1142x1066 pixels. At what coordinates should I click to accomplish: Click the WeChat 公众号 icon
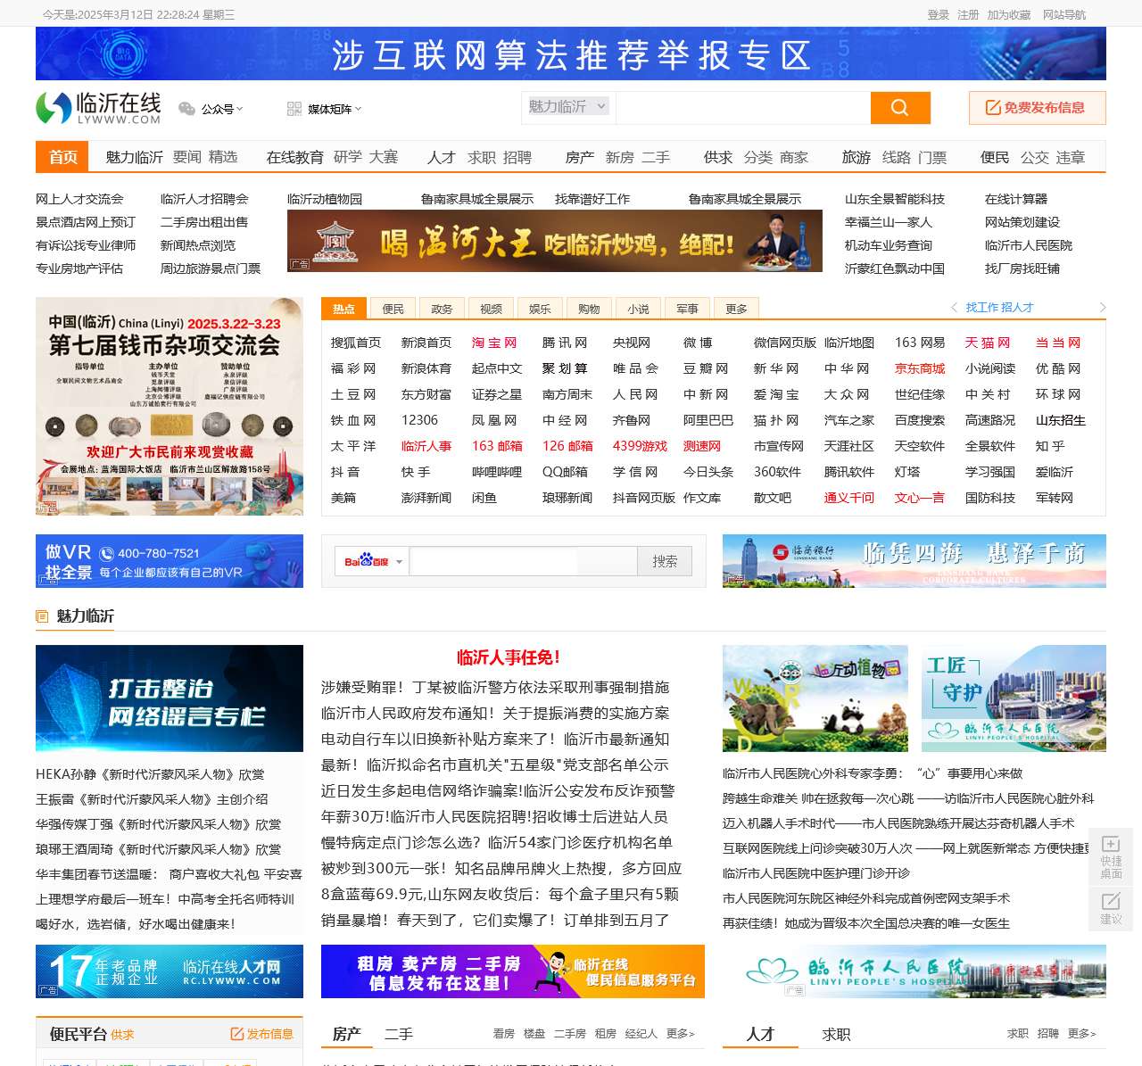186,109
